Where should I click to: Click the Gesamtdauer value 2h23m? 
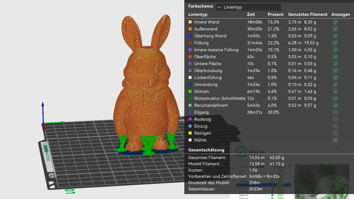[x=256, y=189]
